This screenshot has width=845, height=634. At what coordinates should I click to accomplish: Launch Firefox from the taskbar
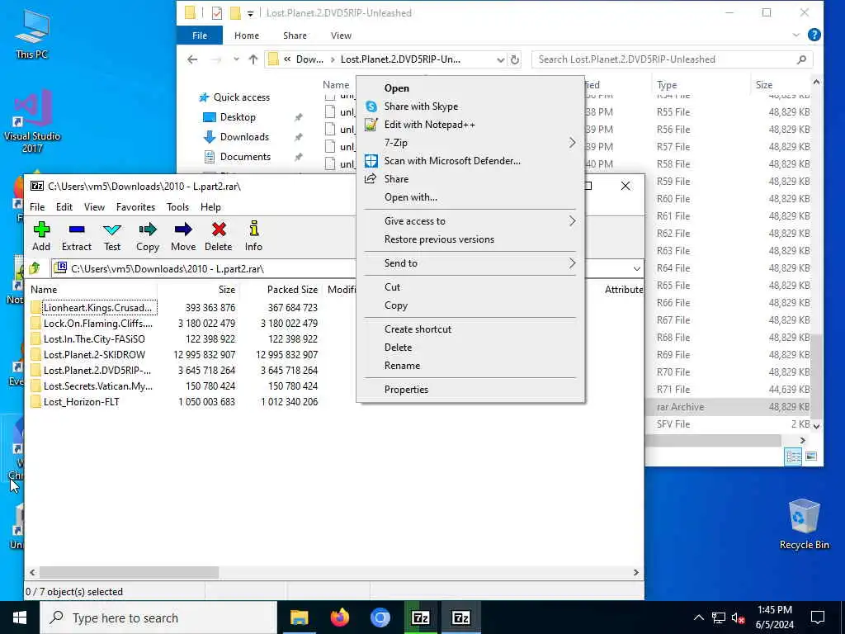(339, 617)
